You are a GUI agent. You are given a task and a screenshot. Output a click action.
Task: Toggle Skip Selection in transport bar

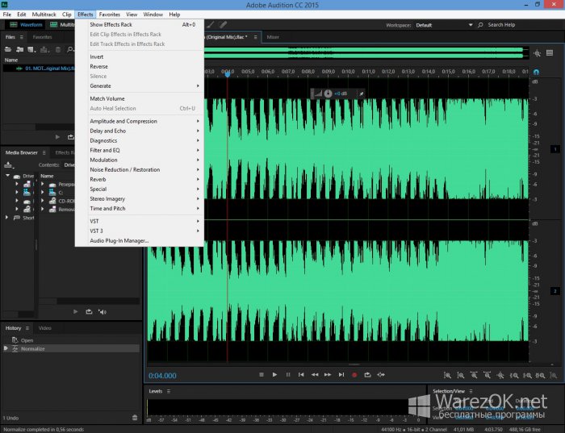point(381,375)
